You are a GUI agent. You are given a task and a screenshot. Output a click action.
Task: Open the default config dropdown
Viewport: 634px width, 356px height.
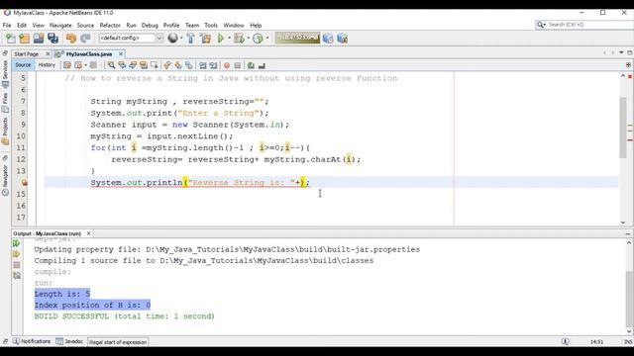(x=131, y=38)
